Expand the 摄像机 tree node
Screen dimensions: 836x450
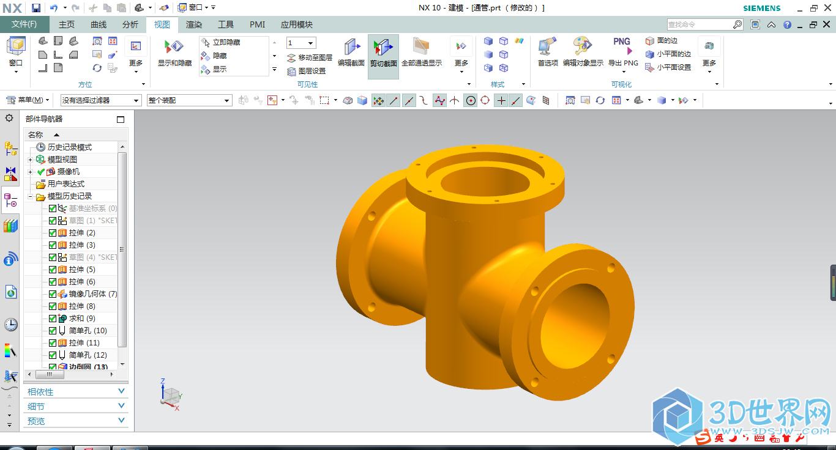click(30, 172)
